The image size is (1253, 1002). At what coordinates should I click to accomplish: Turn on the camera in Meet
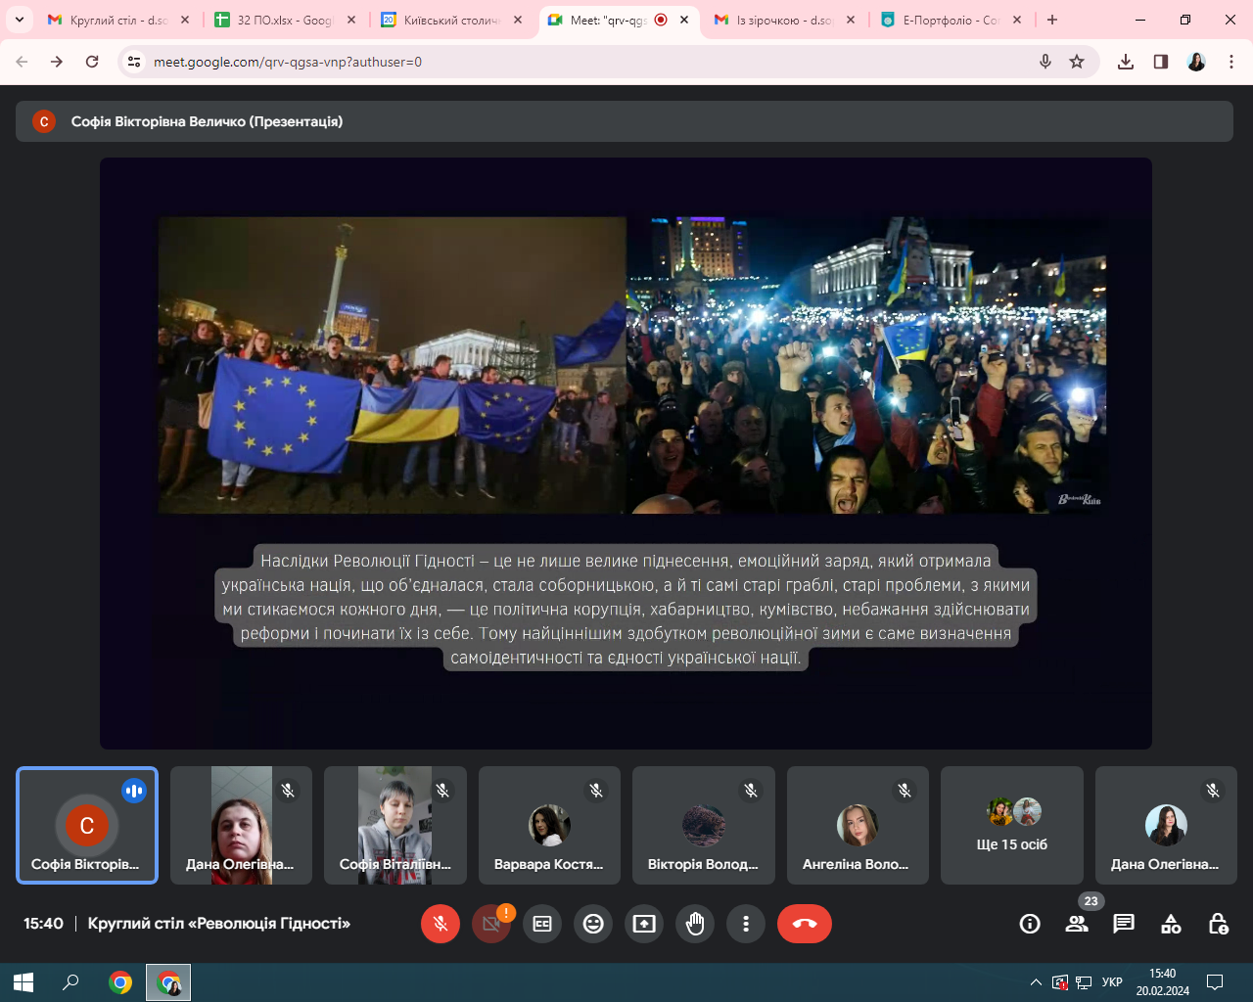click(x=491, y=924)
